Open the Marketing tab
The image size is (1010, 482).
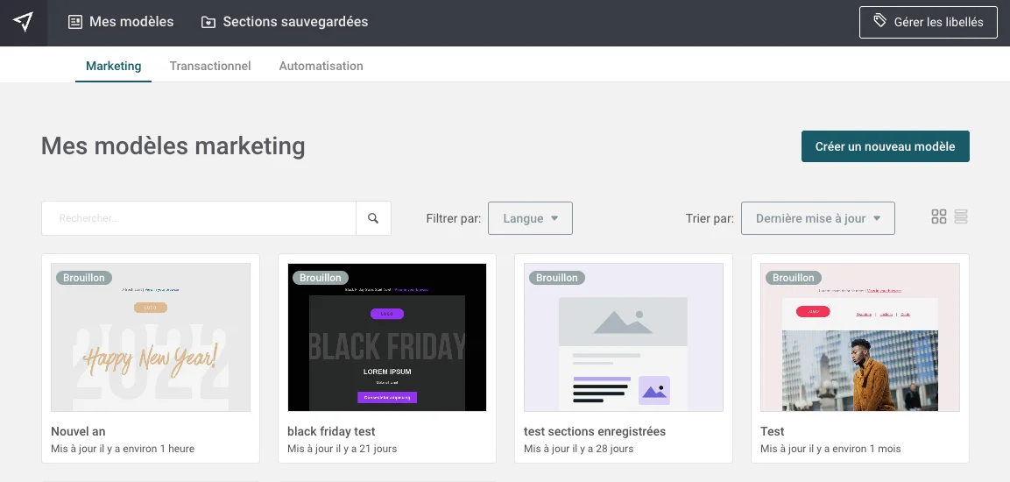pyautogui.click(x=113, y=66)
